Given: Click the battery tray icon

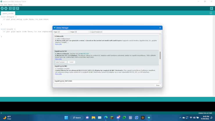Looking at the screenshot, I should [x=198, y=118].
